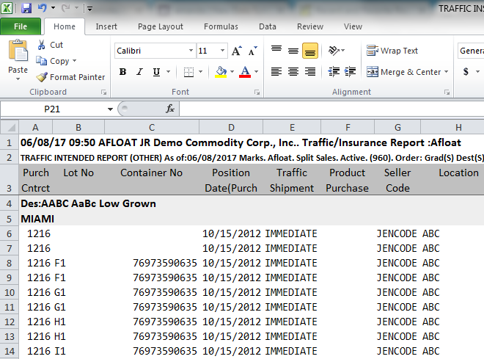Expand the font size dropdown

(222, 51)
